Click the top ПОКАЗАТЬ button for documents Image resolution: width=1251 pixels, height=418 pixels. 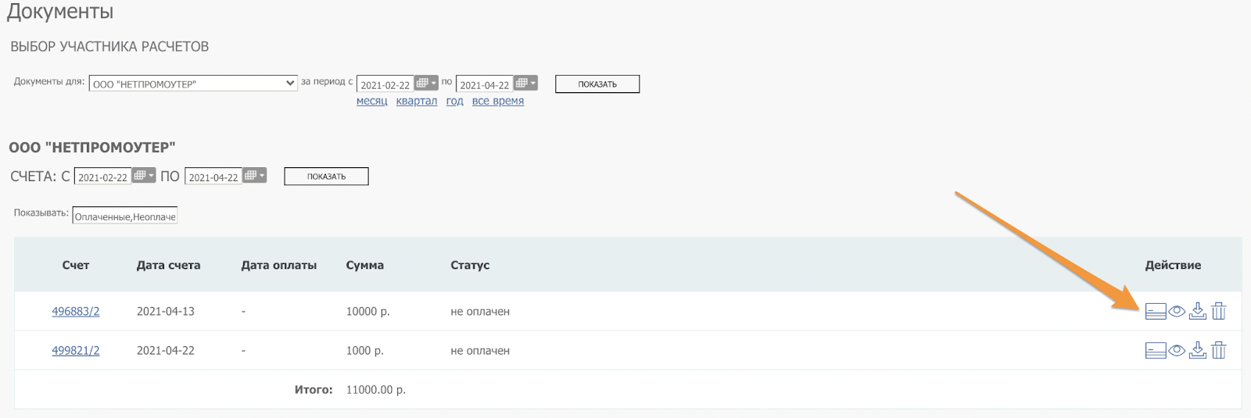coord(597,84)
